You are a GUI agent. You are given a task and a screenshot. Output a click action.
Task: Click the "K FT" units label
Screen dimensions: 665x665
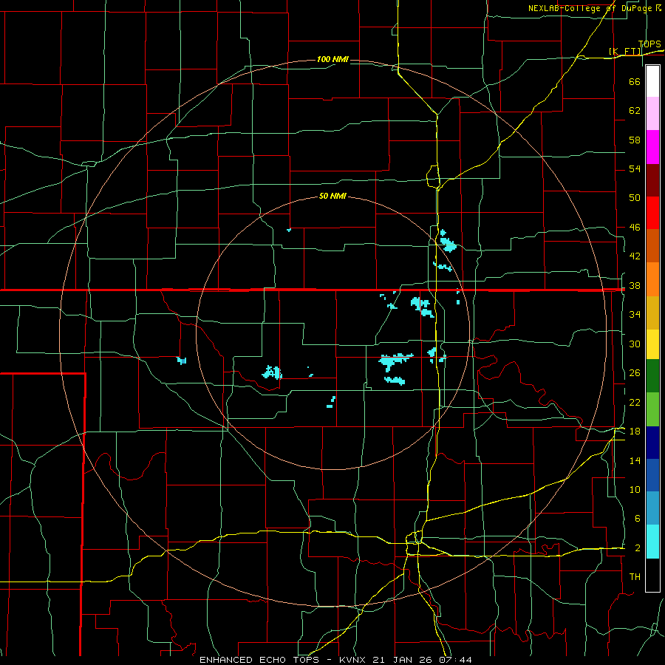(x=624, y=51)
